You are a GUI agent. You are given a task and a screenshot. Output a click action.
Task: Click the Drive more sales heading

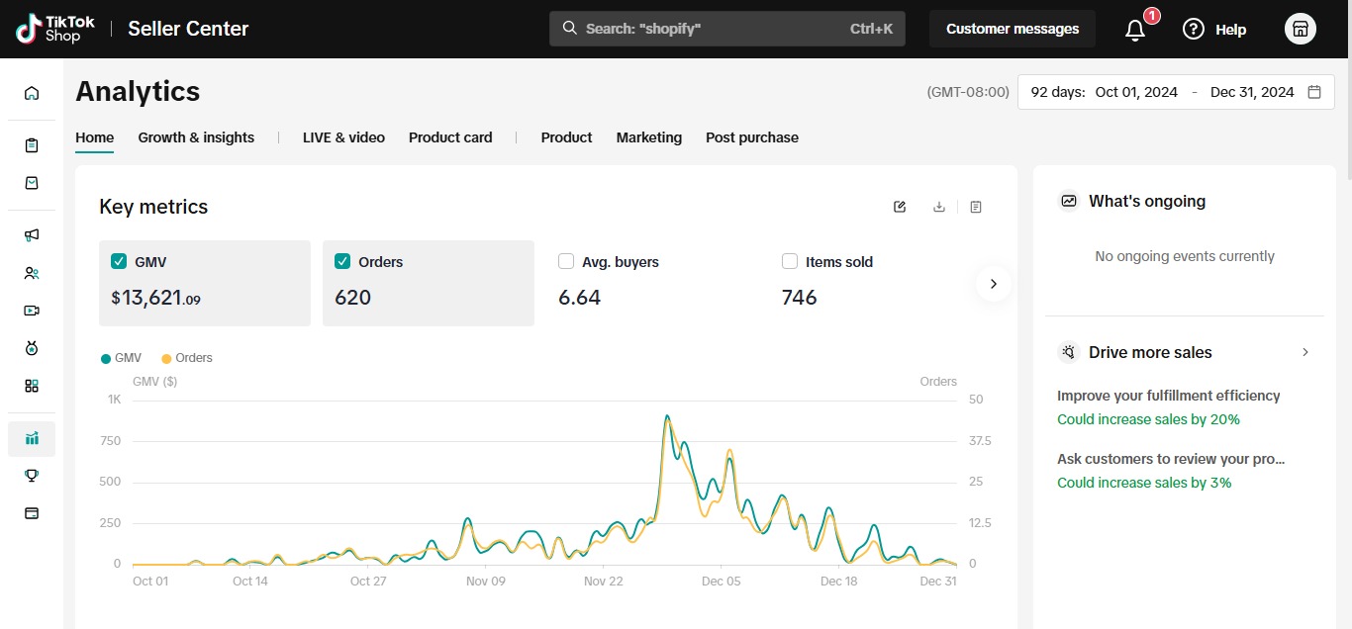[x=1150, y=352]
